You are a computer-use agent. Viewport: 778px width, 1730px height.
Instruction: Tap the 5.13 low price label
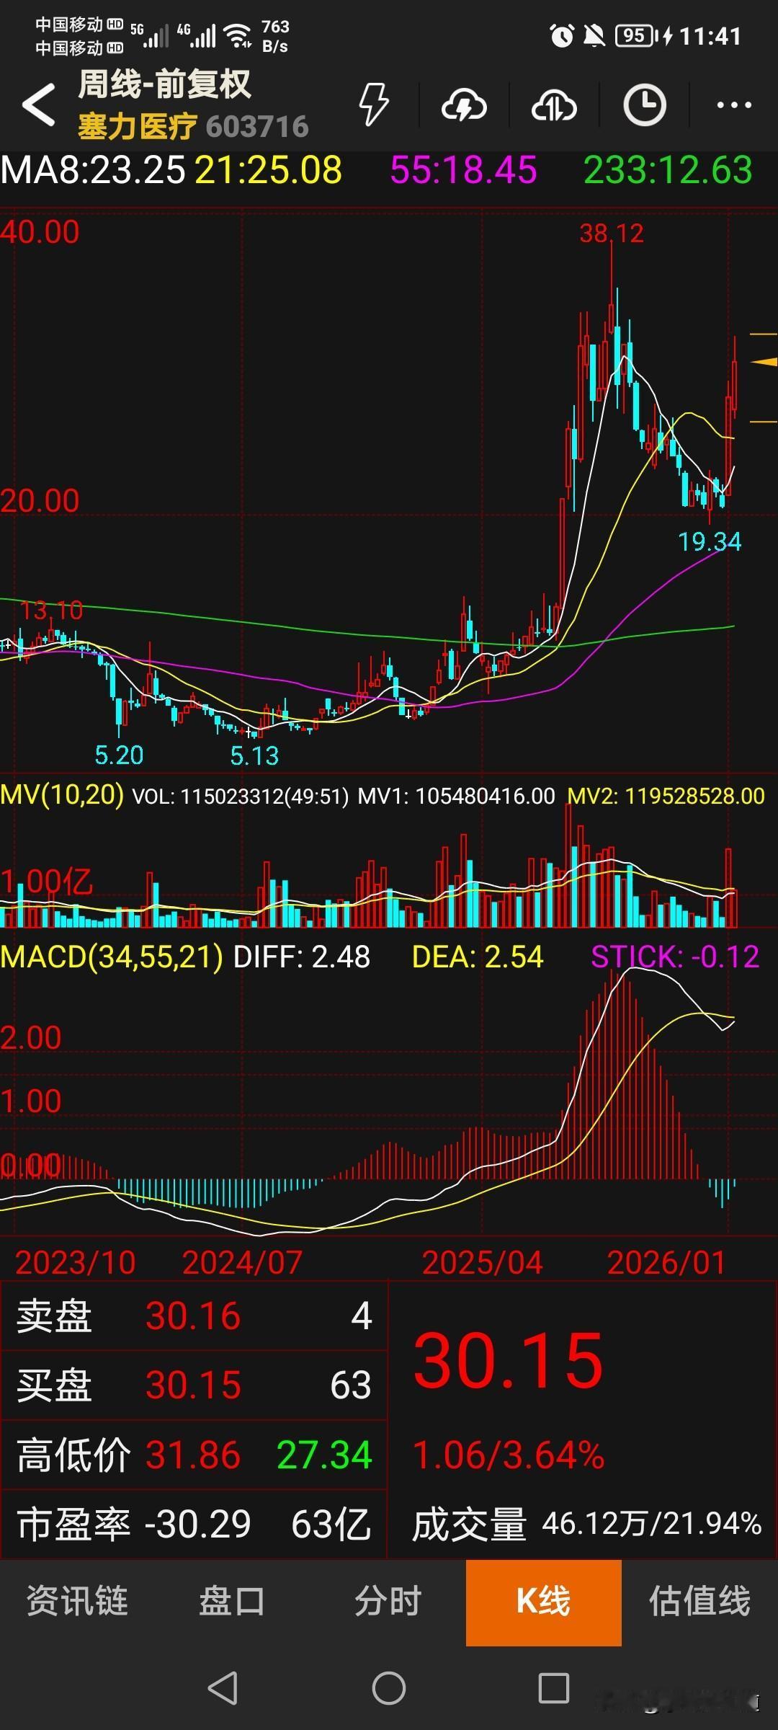pos(254,755)
